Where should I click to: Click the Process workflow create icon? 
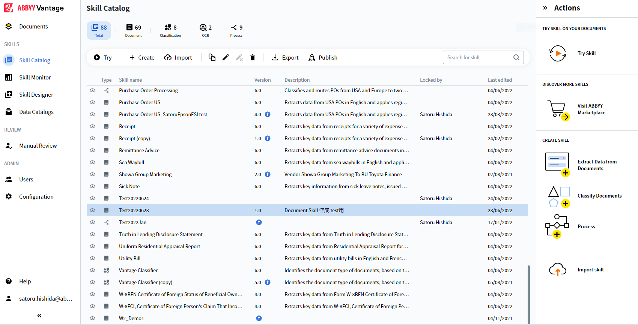click(557, 226)
